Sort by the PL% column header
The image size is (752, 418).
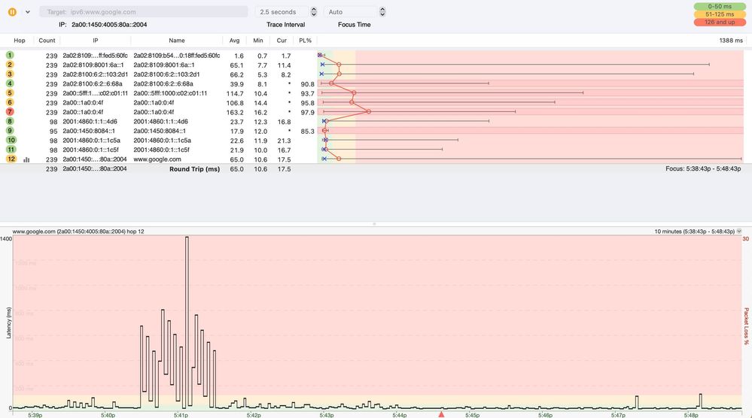click(305, 41)
